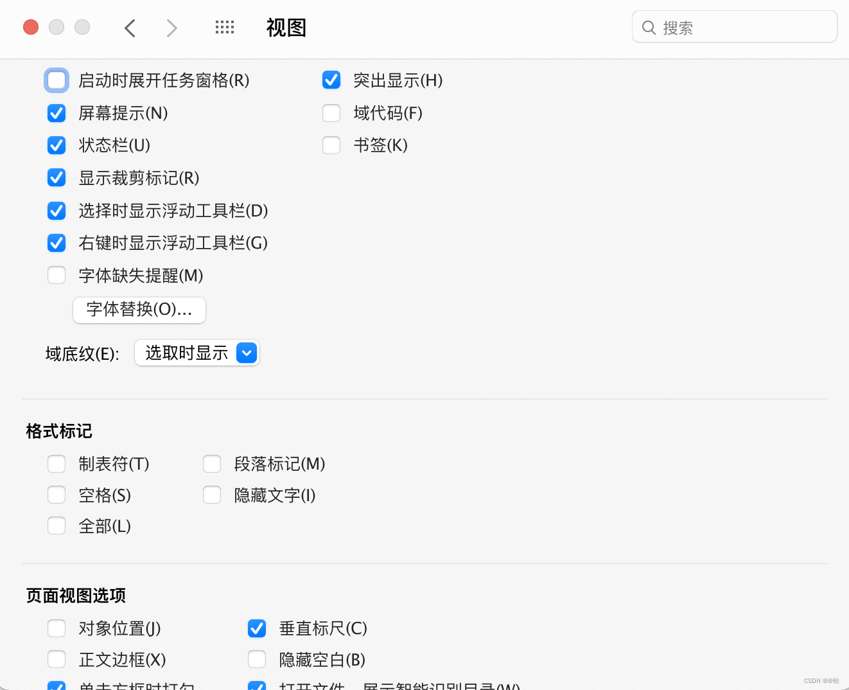Focus the 搜索 search field
The height and width of the screenshot is (690, 849).
point(735,27)
